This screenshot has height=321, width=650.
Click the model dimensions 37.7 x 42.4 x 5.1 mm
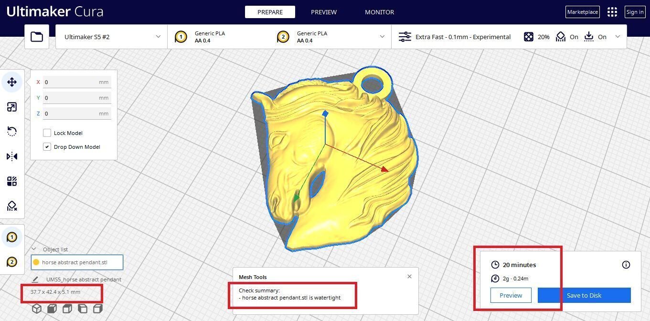pyautogui.click(x=55, y=292)
